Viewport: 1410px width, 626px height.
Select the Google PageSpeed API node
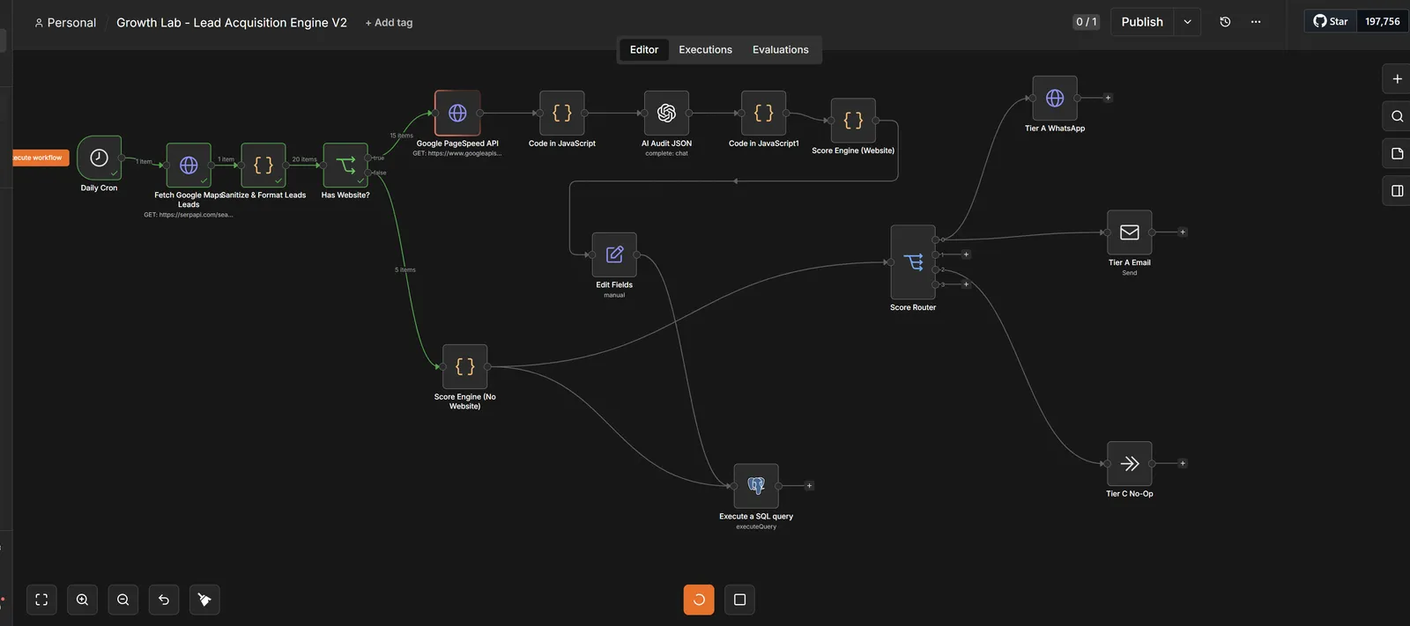(x=457, y=113)
